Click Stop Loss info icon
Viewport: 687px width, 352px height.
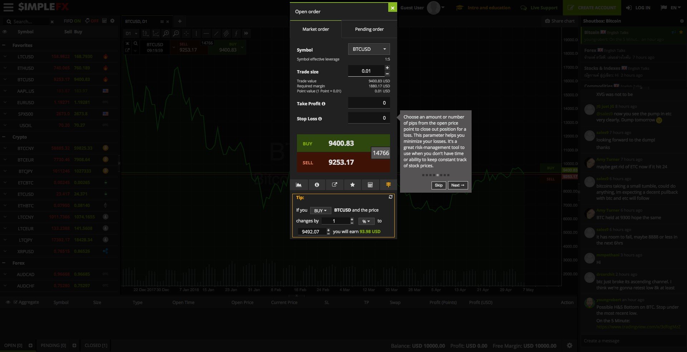(x=320, y=119)
